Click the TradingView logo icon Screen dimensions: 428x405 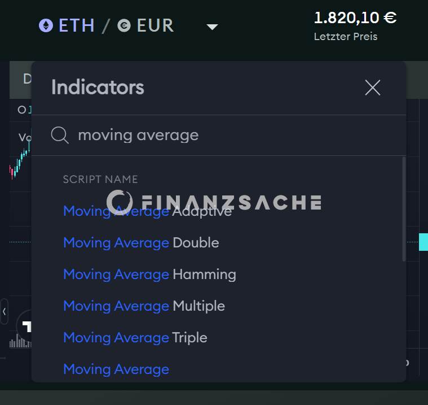(x=25, y=326)
